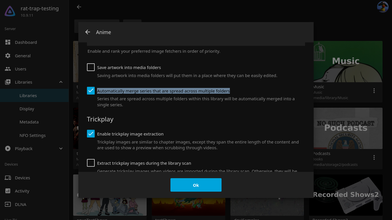Open the Podcasts library three-dot menu
The height and width of the screenshot is (220, 392).
[374, 158]
